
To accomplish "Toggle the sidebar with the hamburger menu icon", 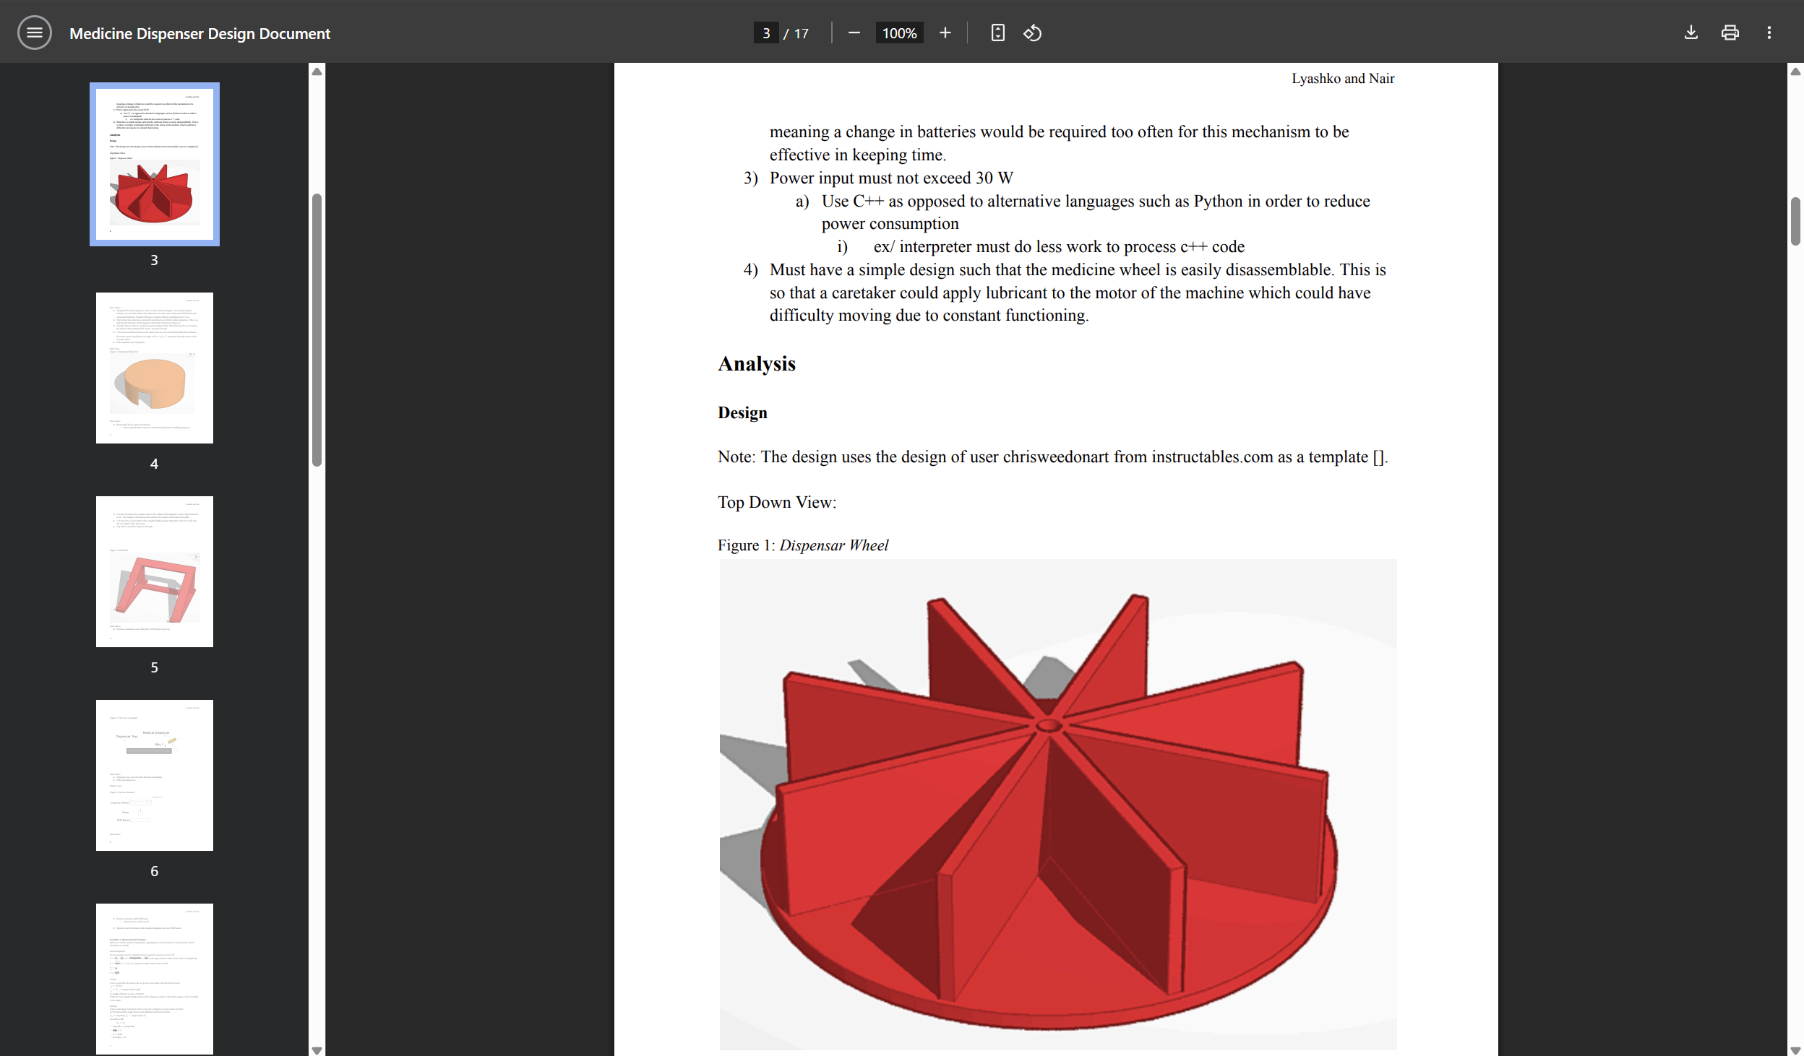I will [x=34, y=33].
